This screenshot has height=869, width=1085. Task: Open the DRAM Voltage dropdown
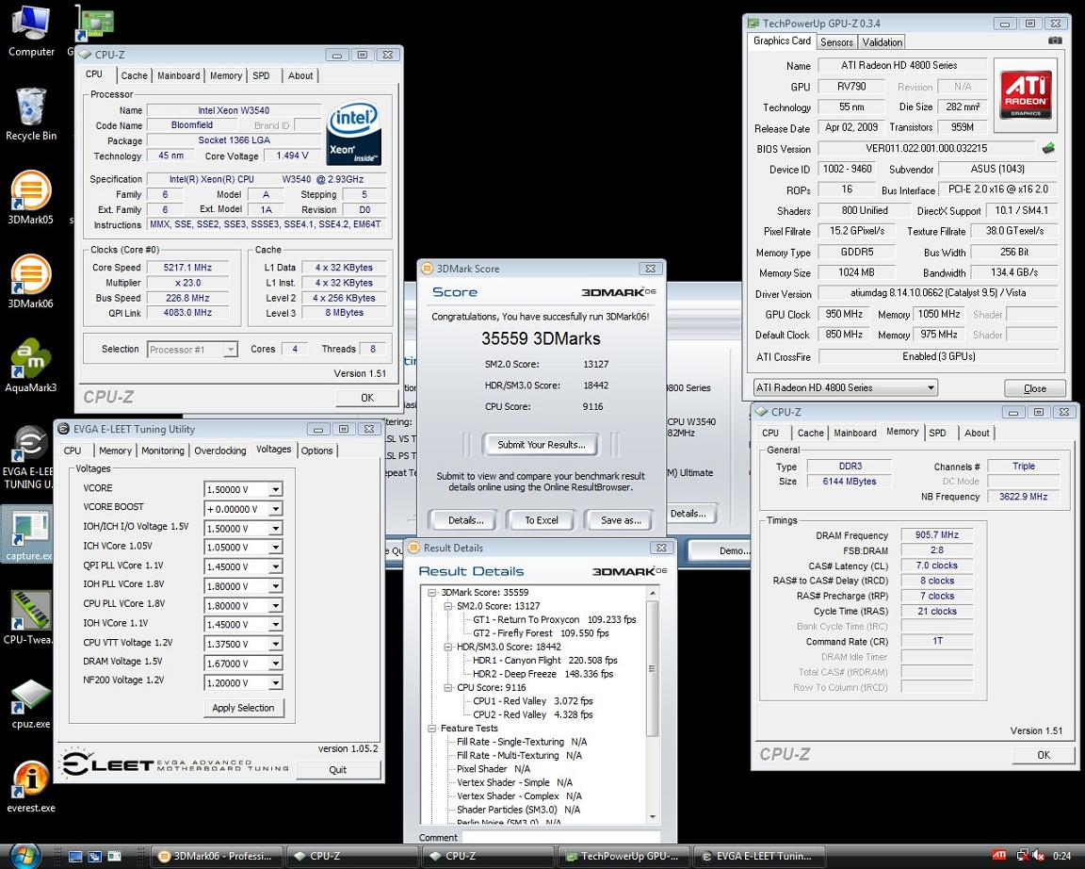coord(275,664)
